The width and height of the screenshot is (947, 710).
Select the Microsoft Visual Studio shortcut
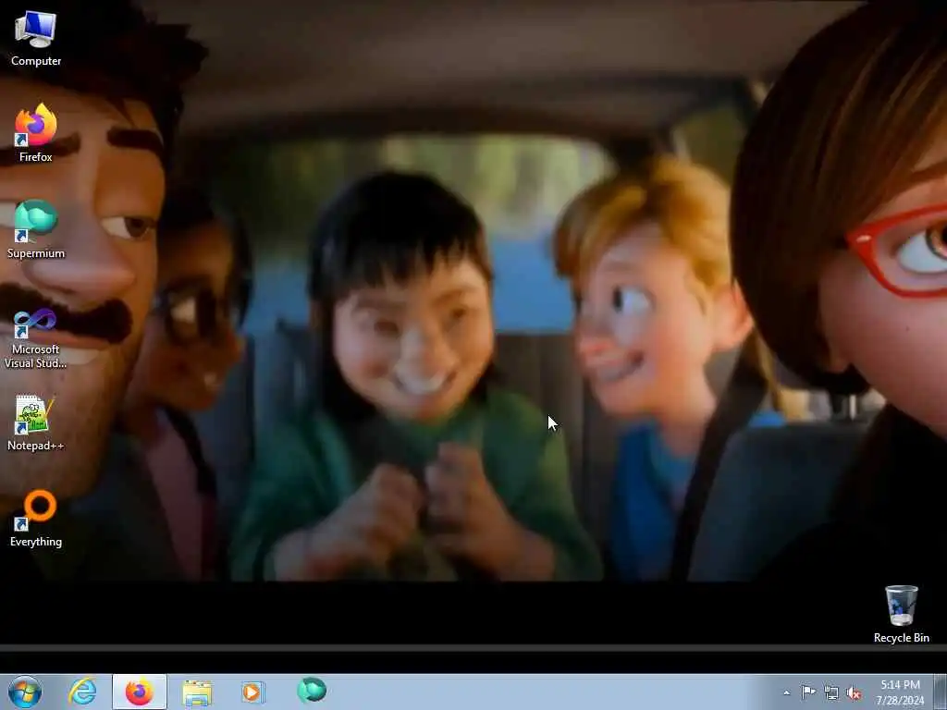click(x=36, y=338)
